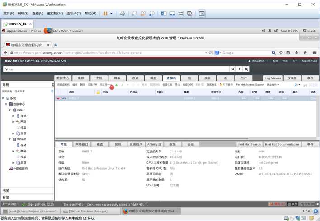Pause the virtual machine in VMware toolbar

point(105,14)
